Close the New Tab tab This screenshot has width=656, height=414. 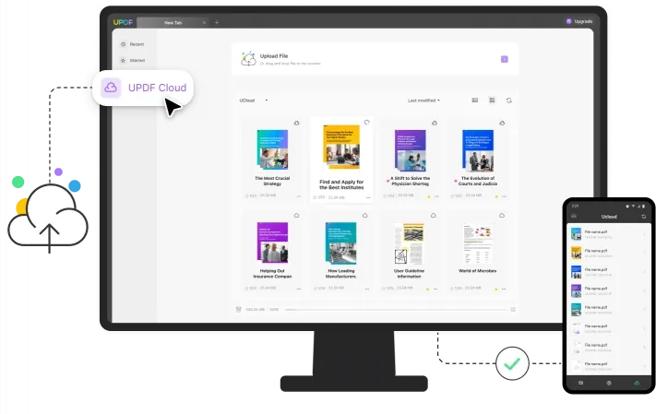point(204,22)
